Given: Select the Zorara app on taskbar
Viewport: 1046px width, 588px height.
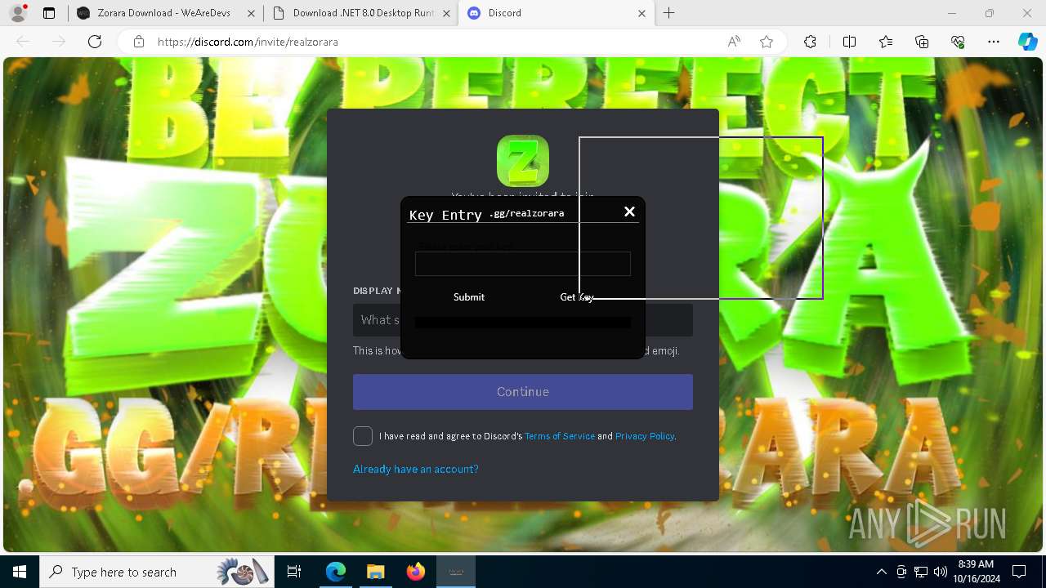Looking at the screenshot, I should 456,572.
